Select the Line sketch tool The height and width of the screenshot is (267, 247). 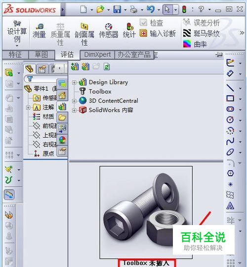230,88
